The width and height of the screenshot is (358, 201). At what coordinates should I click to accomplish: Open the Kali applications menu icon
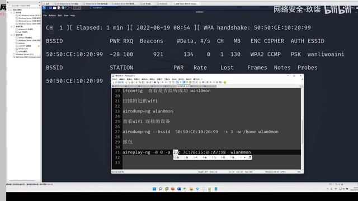tap(44, 8)
